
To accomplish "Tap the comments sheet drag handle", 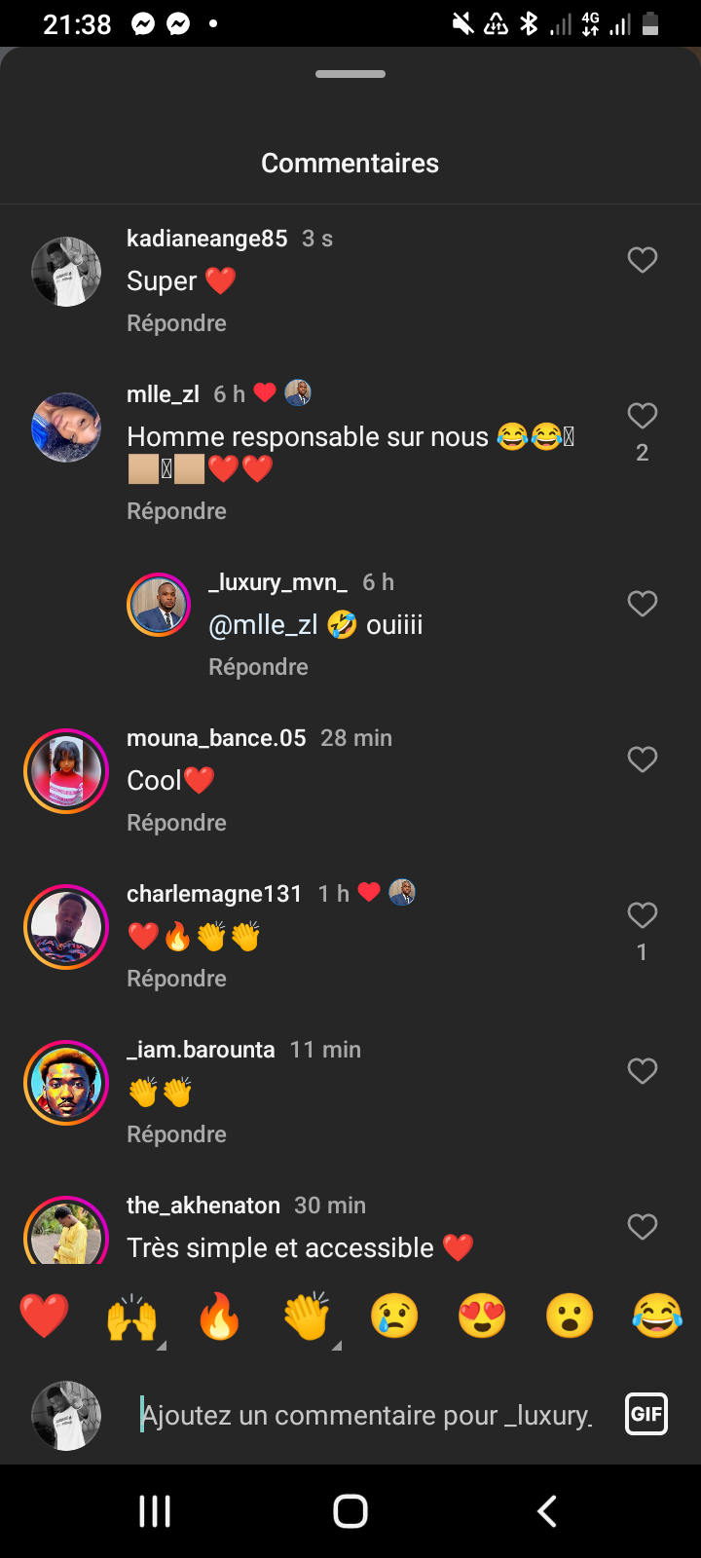I will point(350,74).
